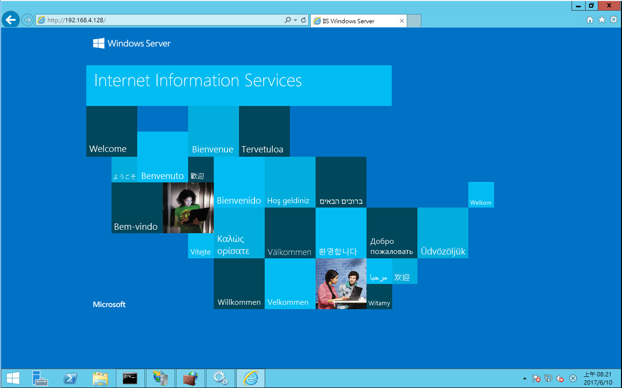
Task: Click the Vítejte tile
Action: point(201,246)
